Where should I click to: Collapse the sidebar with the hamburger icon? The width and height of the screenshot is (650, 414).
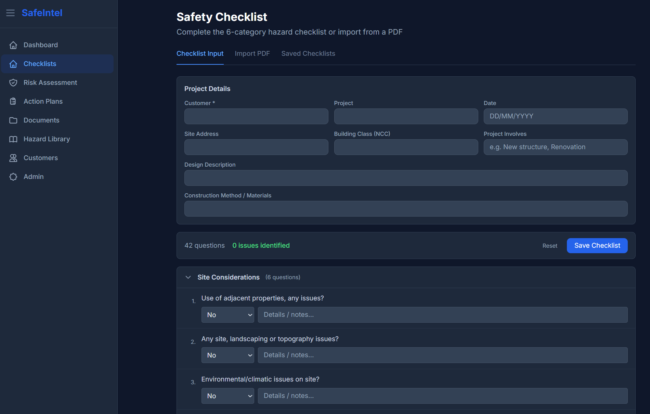point(10,13)
